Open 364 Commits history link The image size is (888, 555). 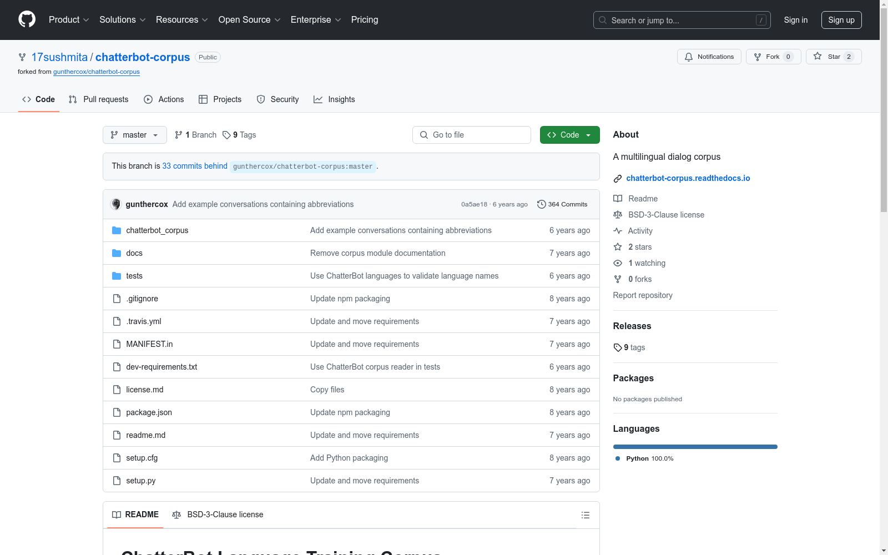click(x=562, y=204)
